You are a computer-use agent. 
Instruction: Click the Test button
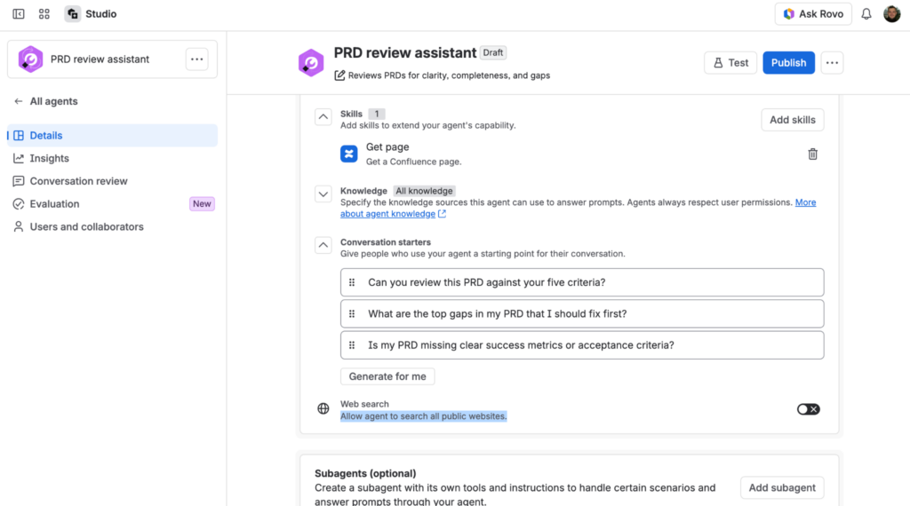pos(730,63)
